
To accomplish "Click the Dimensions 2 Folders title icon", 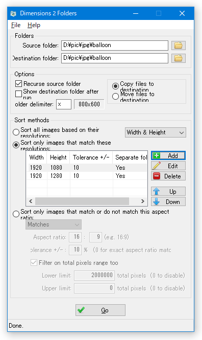I will 13,13.
